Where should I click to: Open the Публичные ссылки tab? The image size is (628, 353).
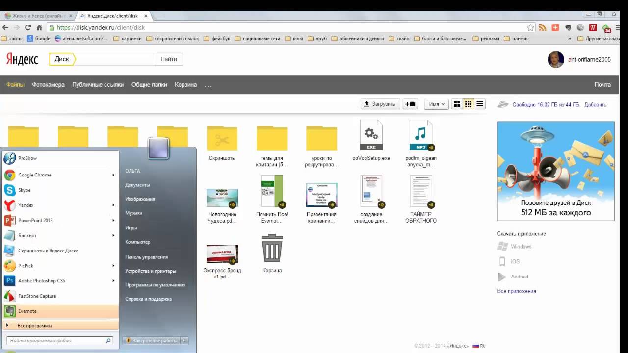pos(98,85)
